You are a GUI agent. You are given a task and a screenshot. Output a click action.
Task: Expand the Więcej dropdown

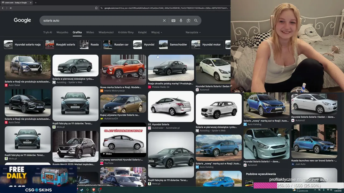pyautogui.click(x=156, y=32)
